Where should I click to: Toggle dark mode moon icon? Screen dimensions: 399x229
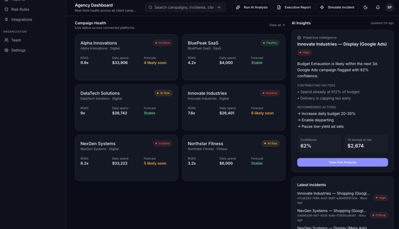[x=365, y=7]
